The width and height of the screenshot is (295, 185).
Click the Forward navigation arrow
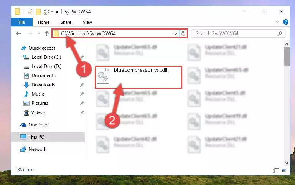tap(30, 33)
